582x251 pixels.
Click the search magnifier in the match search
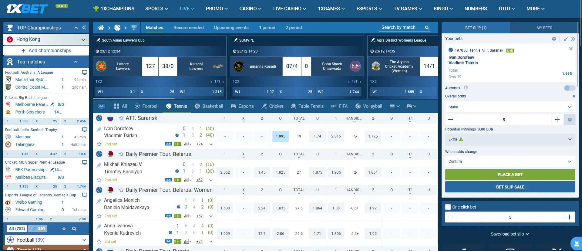point(427,28)
